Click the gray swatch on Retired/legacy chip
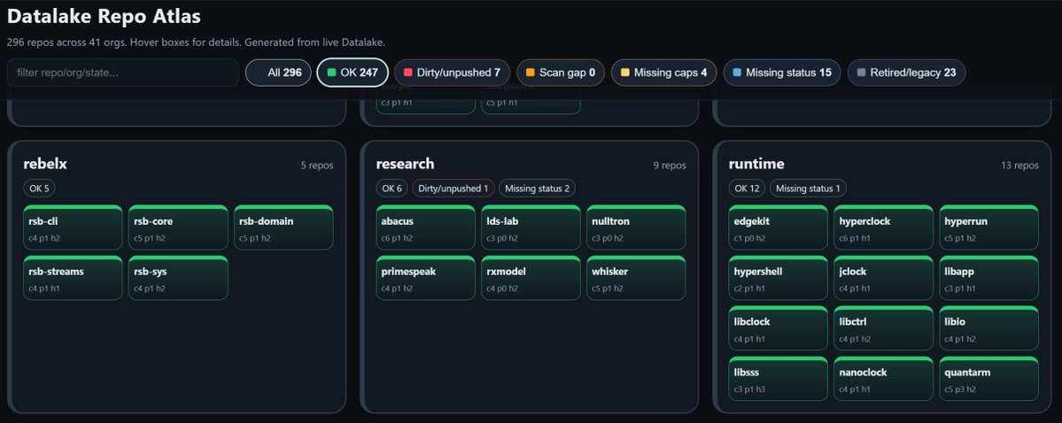Screen dimensions: 1062x423 coord(862,73)
